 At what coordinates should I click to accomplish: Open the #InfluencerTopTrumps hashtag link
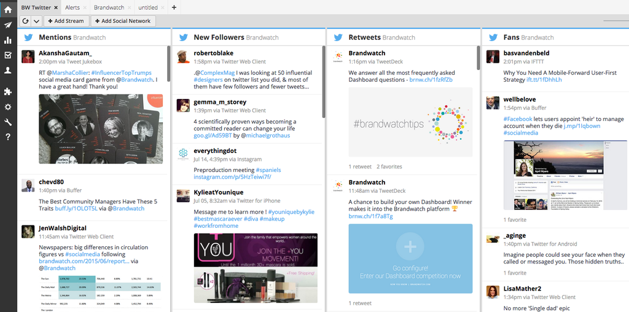122,72
